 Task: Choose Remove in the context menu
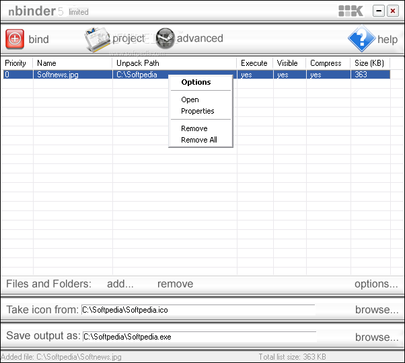(194, 128)
